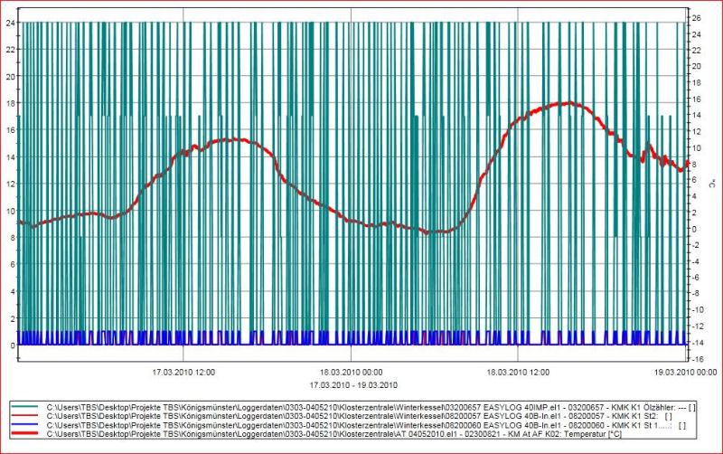The image size is (723, 454).
Task: Click the left axis value 24
Action: coord(9,22)
